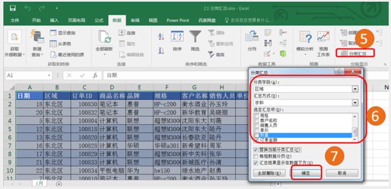Screen dimensions: 391x189
Task: Click the Relationships icon in 数据工具
Action: (x=283, y=43)
